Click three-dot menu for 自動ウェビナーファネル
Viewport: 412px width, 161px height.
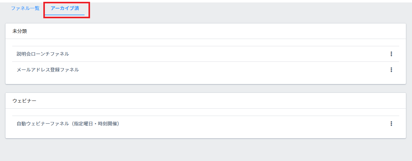[391, 124]
